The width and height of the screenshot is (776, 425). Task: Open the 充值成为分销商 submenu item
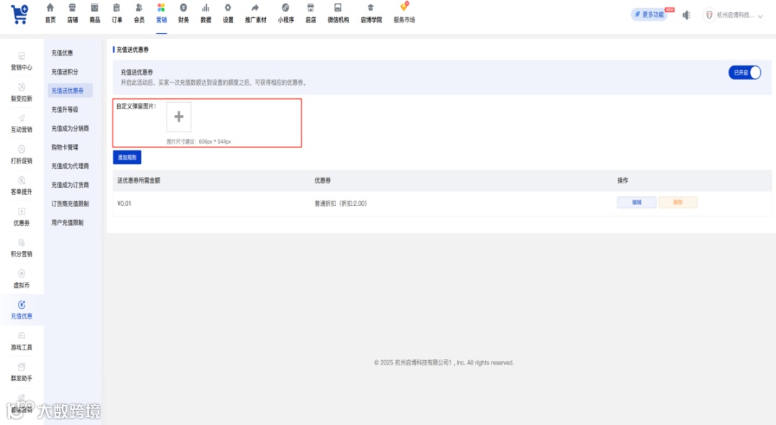coord(70,128)
